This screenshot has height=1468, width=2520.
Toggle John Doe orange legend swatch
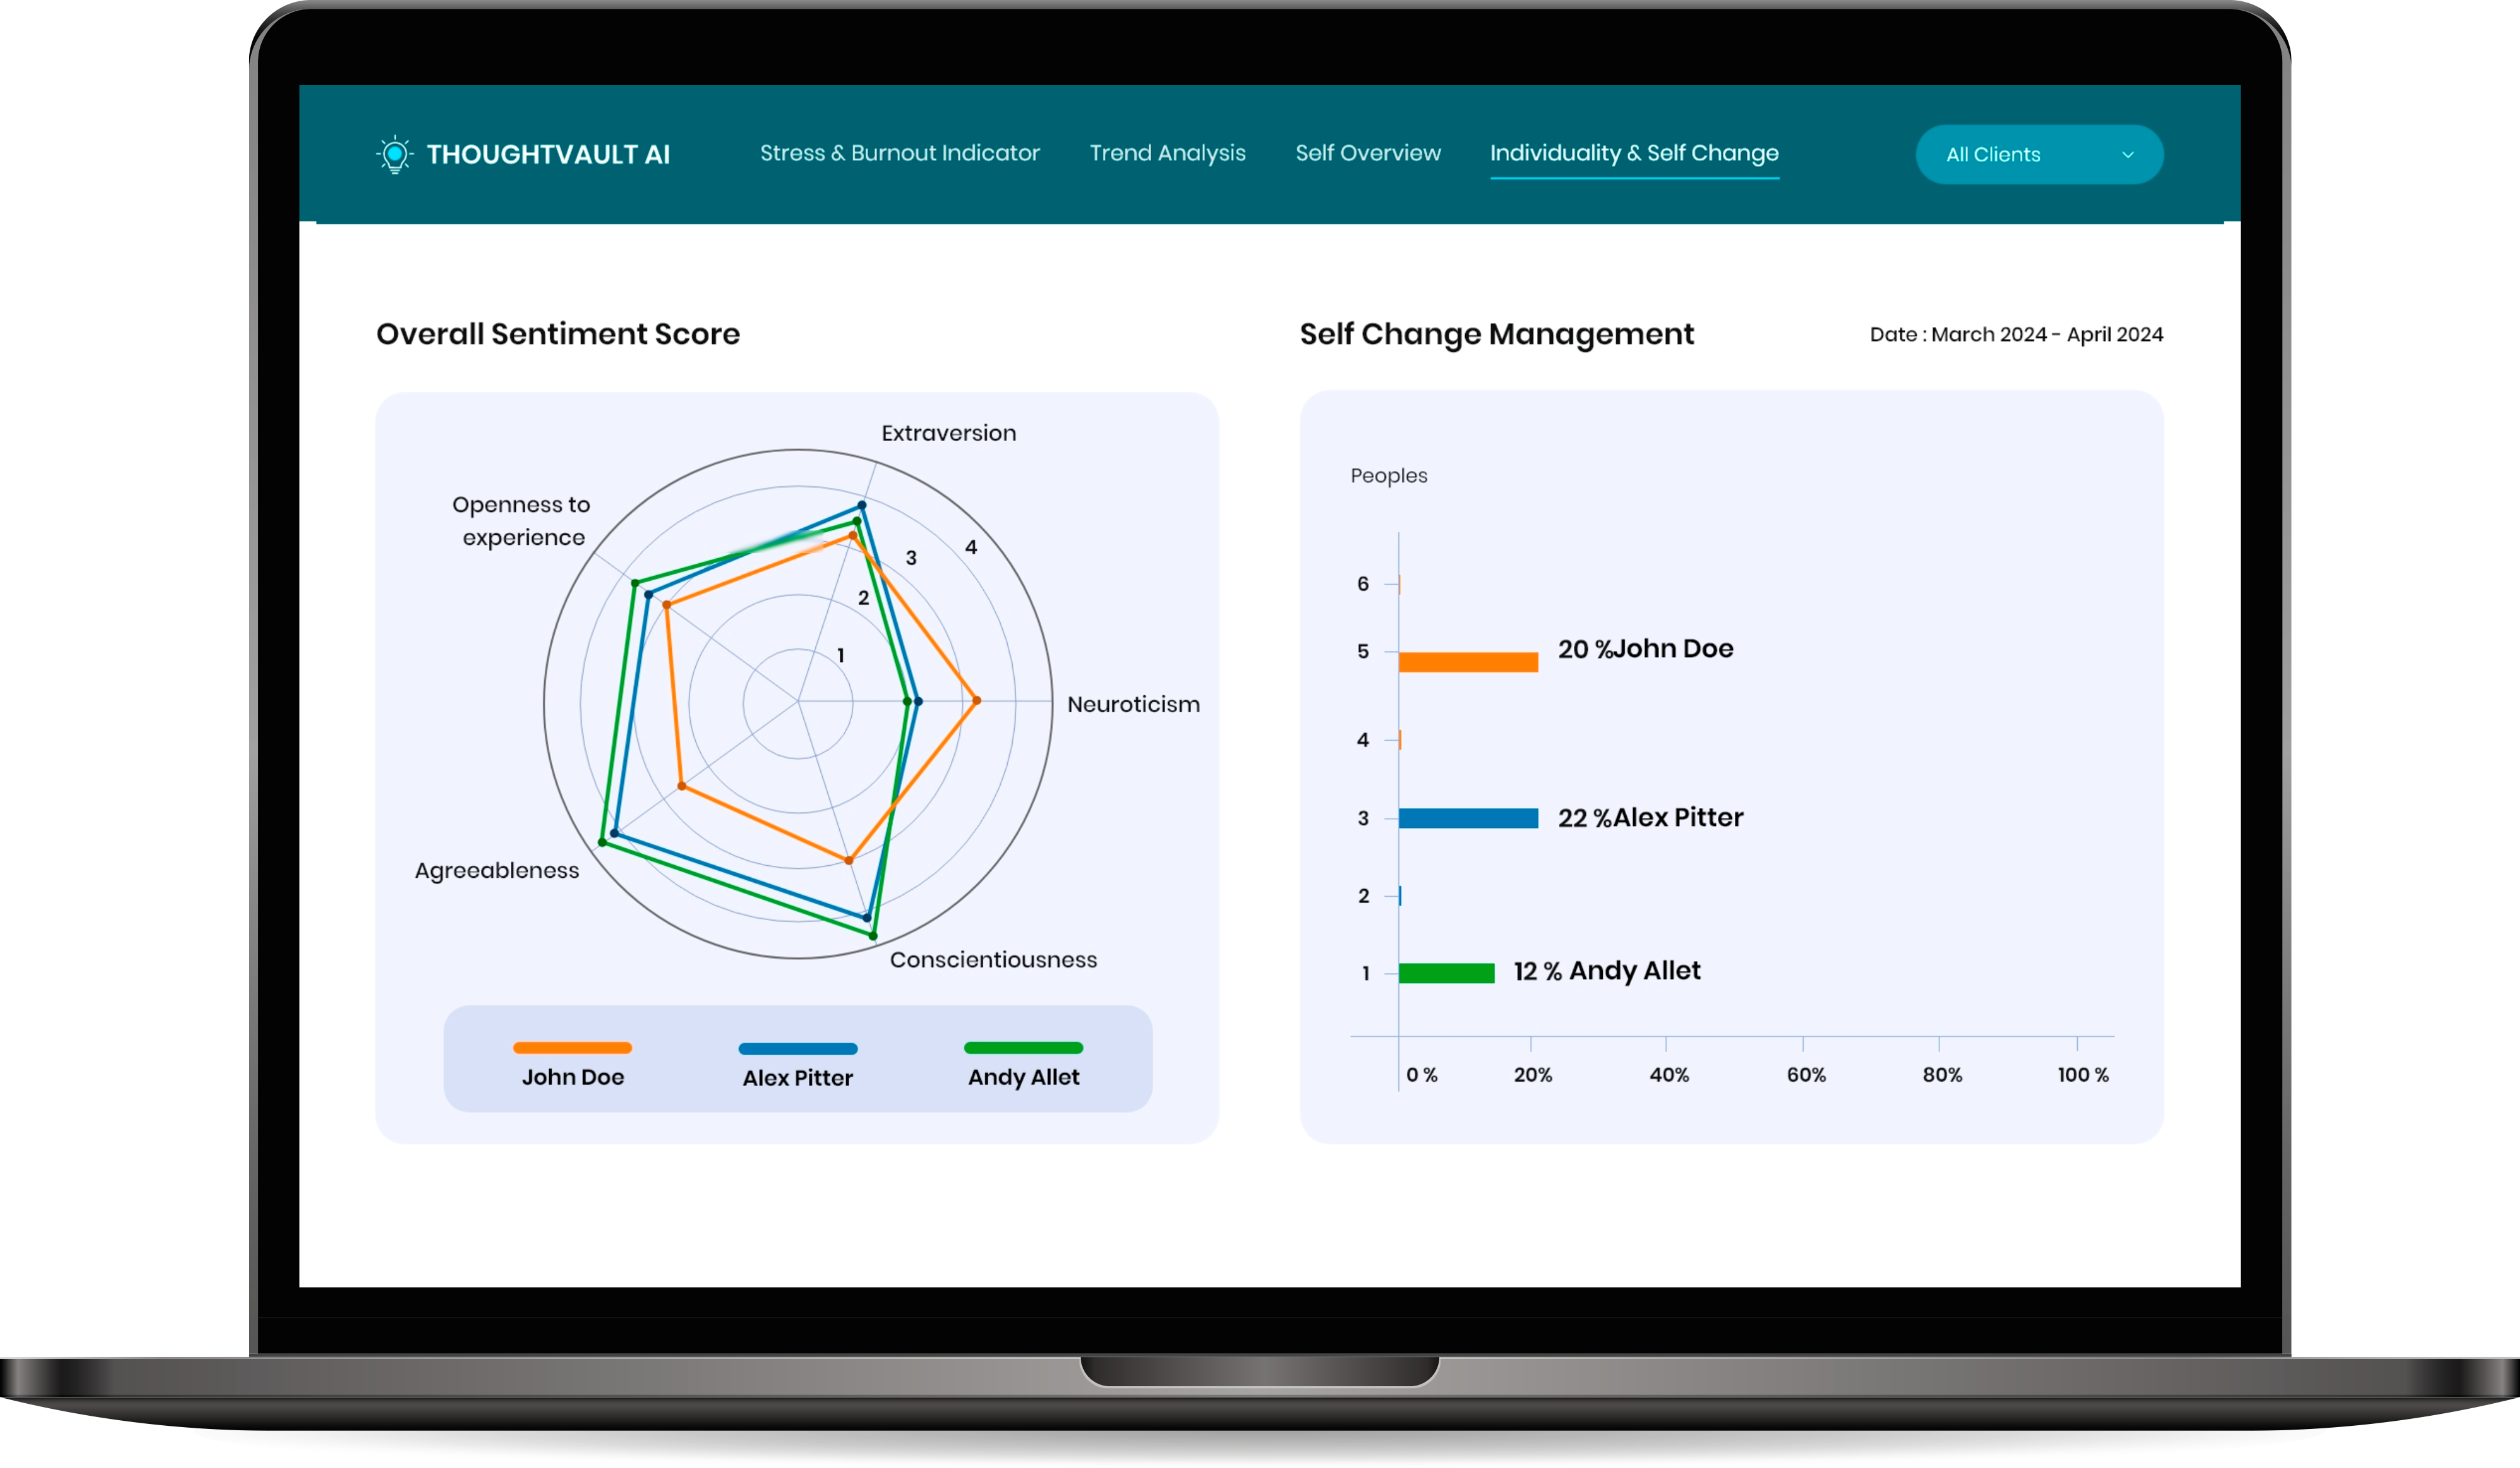(x=572, y=1048)
